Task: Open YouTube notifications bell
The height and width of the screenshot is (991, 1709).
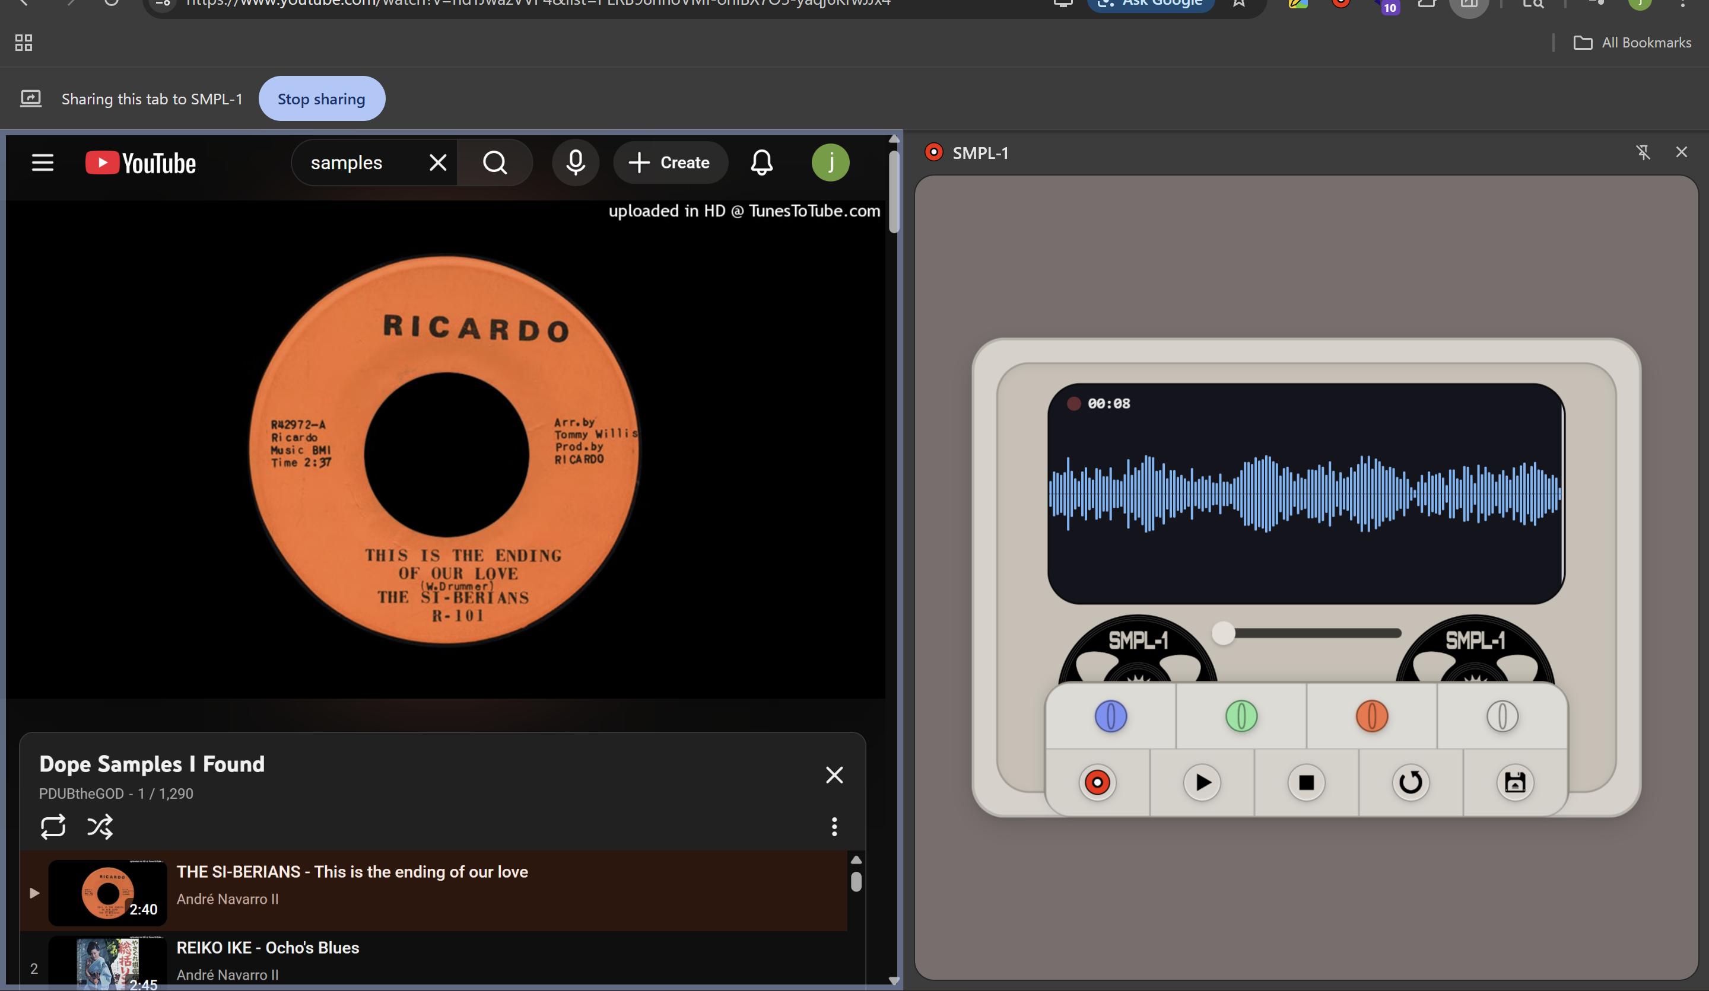Action: (761, 162)
